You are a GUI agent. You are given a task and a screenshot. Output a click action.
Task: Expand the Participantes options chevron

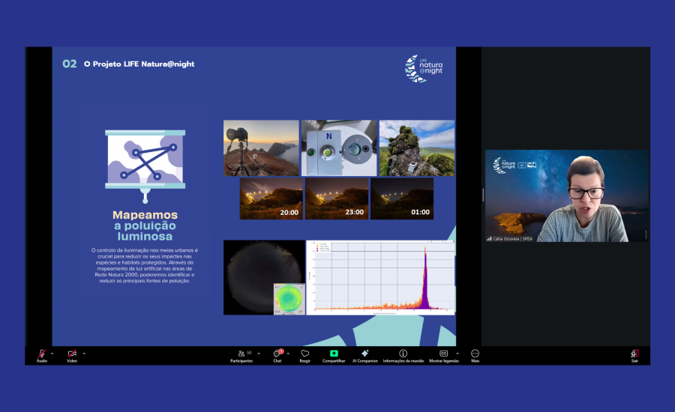point(259,354)
